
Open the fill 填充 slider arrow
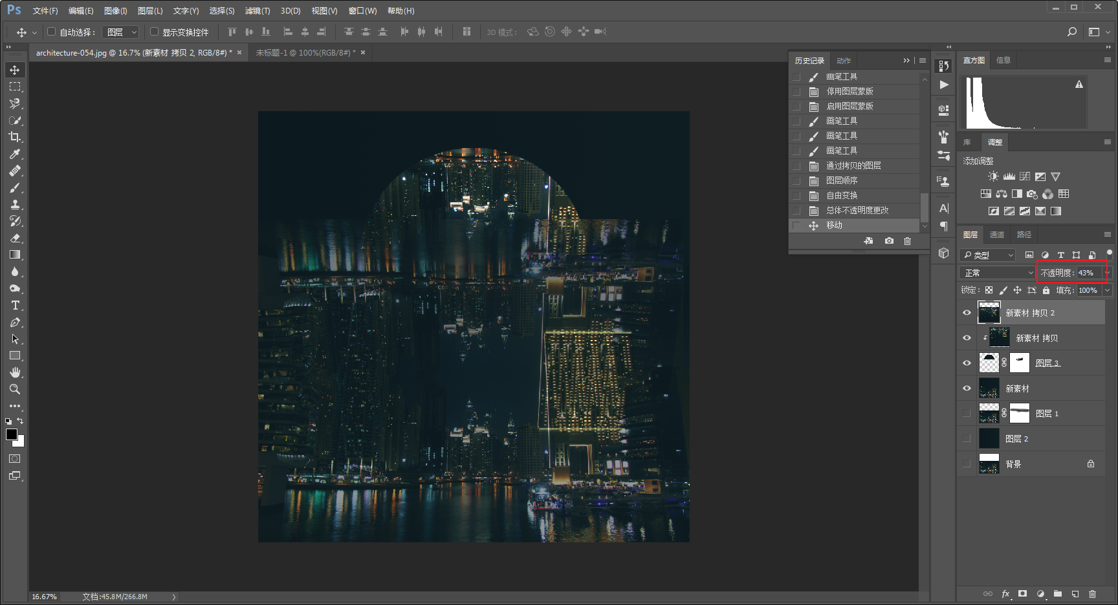point(1107,290)
